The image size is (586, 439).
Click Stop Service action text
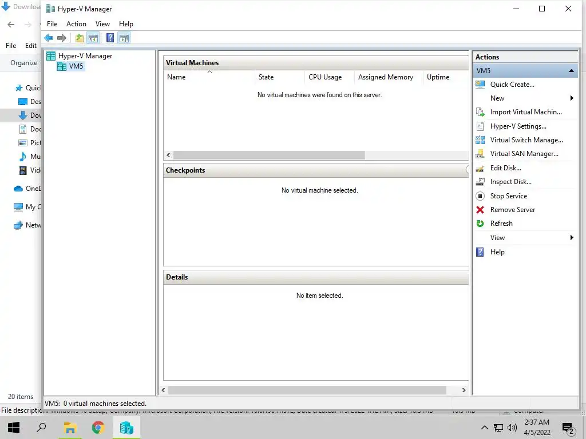tap(509, 196)
